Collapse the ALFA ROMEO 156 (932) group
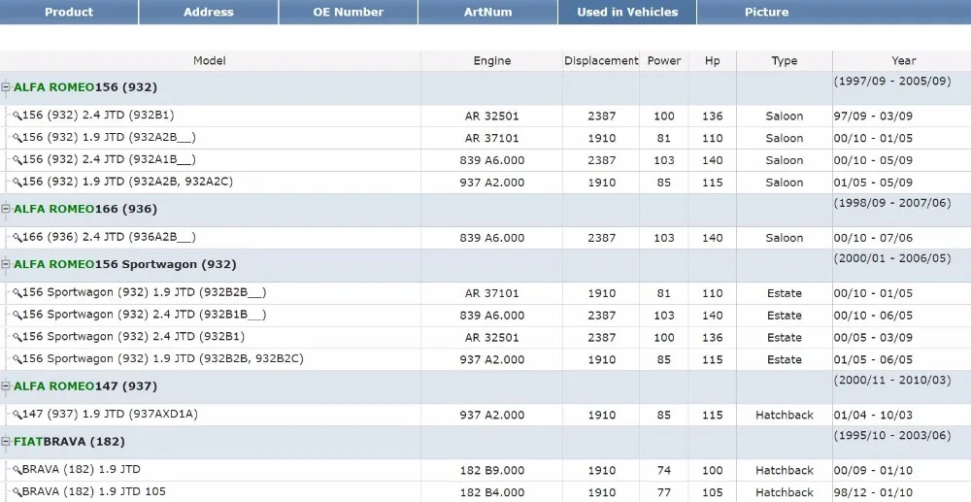Image resolution: width=971 pixels, height=502 pixels. click(x=6, y=87)
